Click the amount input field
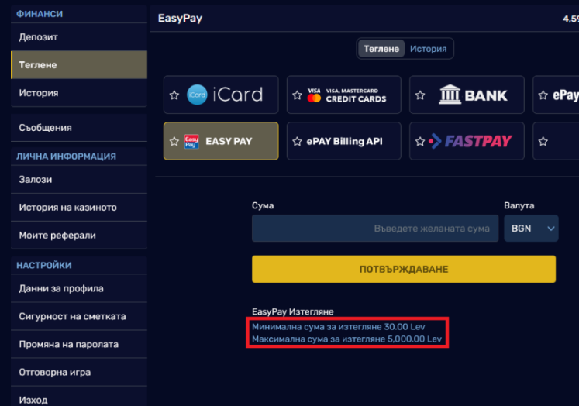The image size is (579, 406). click(374, 229)
